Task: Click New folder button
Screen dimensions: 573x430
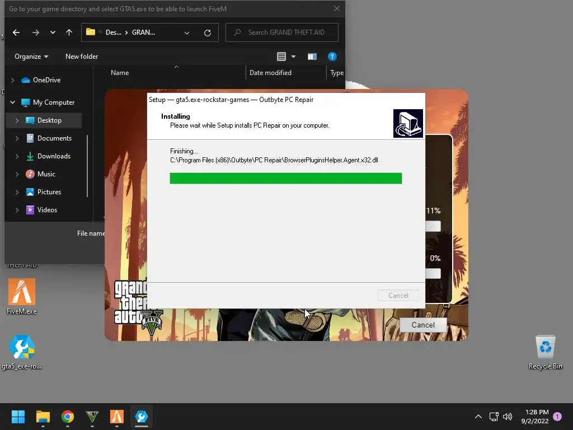Action: (82, 57)
